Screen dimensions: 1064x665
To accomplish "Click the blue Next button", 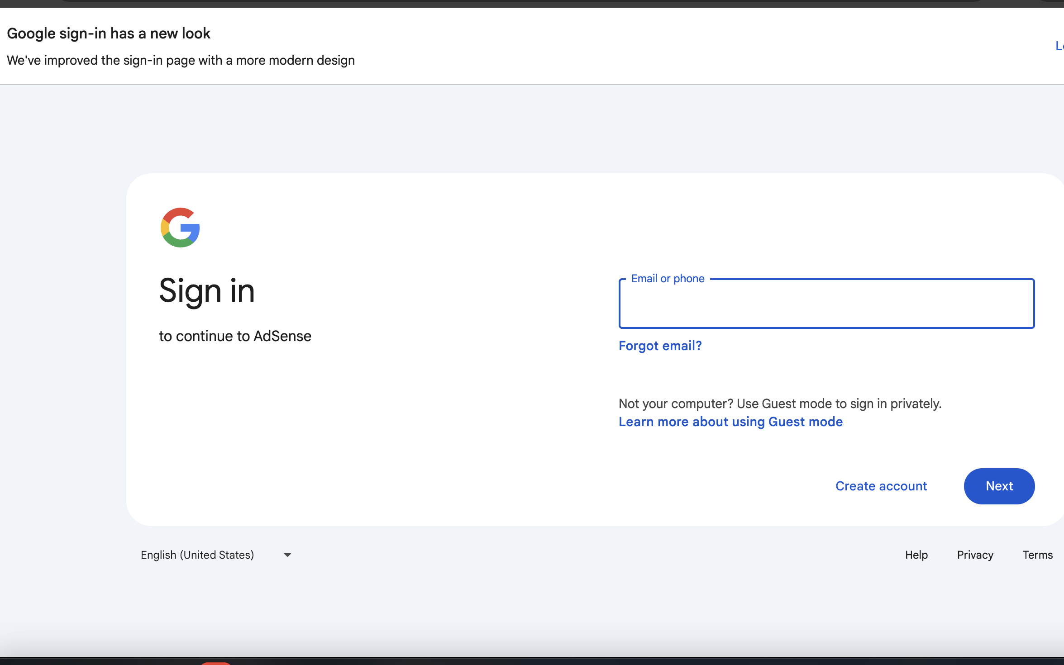I will point(999,486).
